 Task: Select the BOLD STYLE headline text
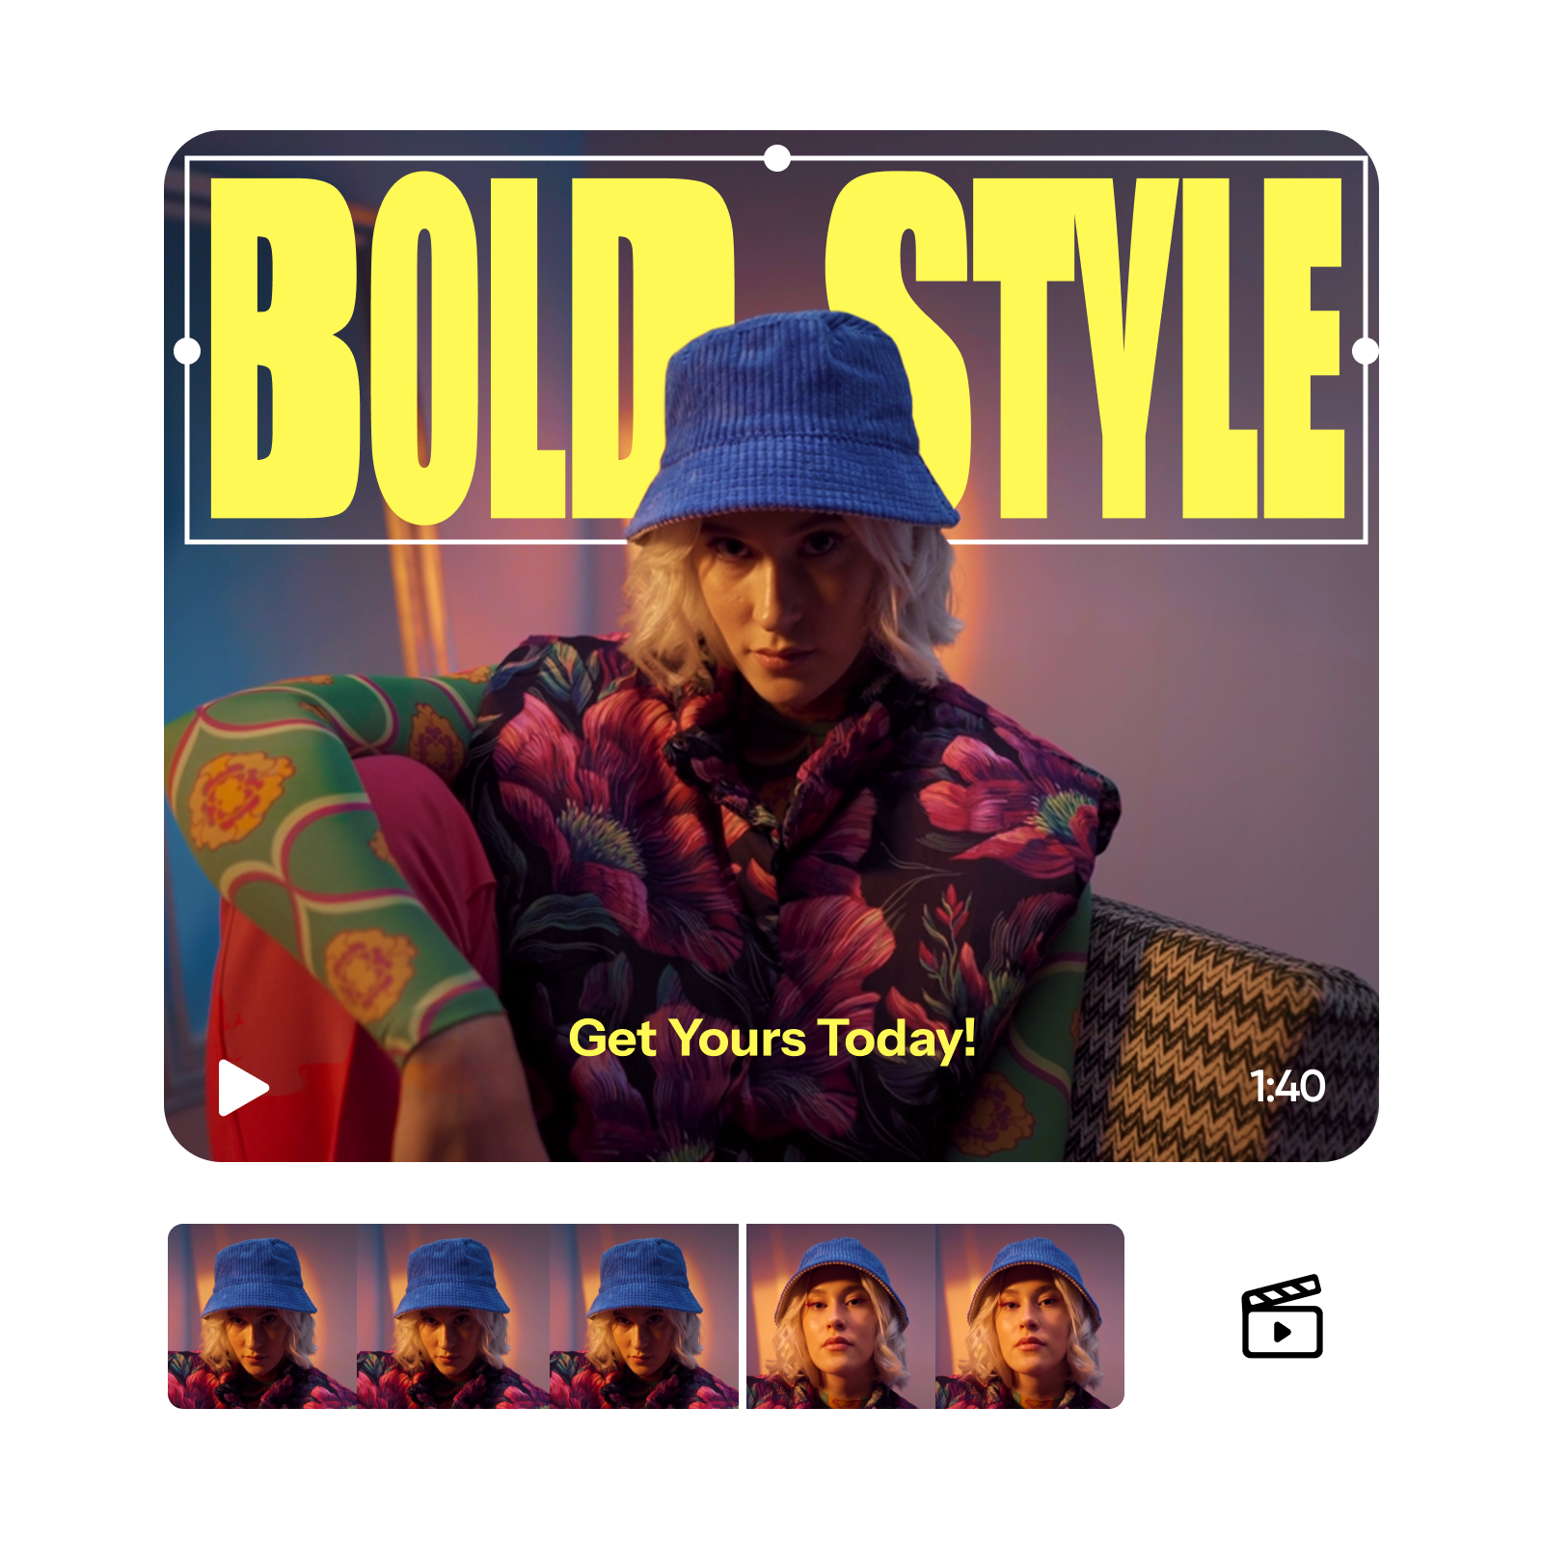(777, 347)
